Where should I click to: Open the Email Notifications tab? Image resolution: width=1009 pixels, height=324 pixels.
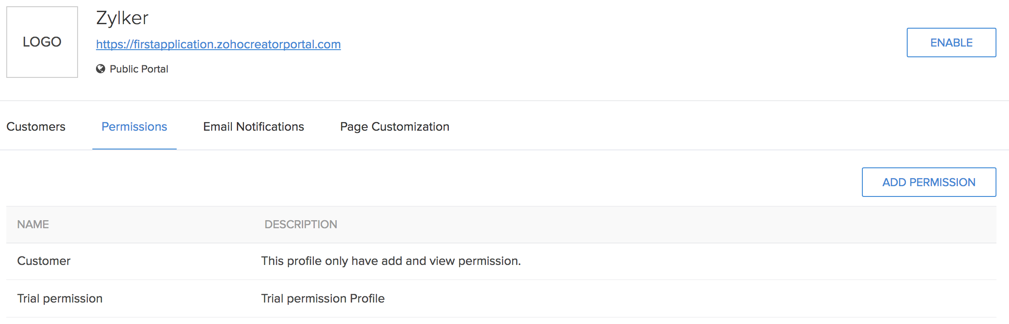point(253,127)
